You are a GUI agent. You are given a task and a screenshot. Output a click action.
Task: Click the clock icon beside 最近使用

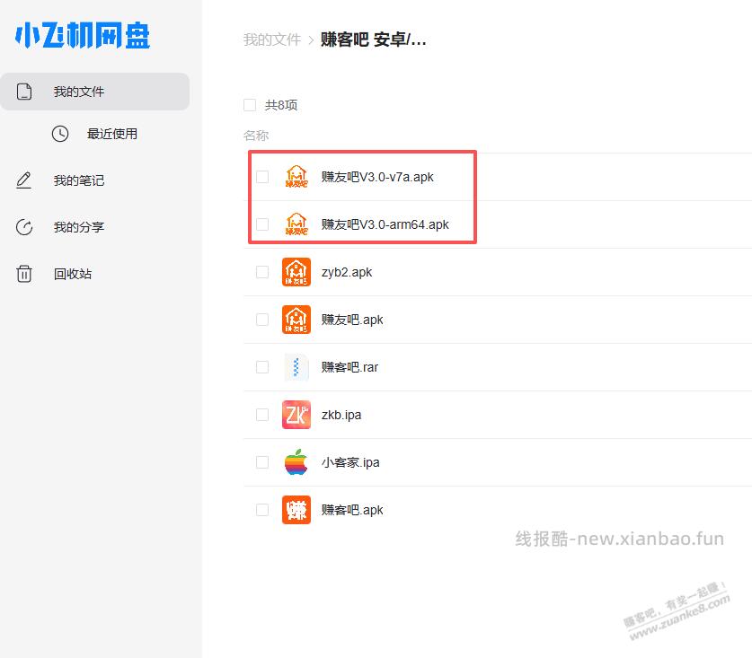[60, 134]
